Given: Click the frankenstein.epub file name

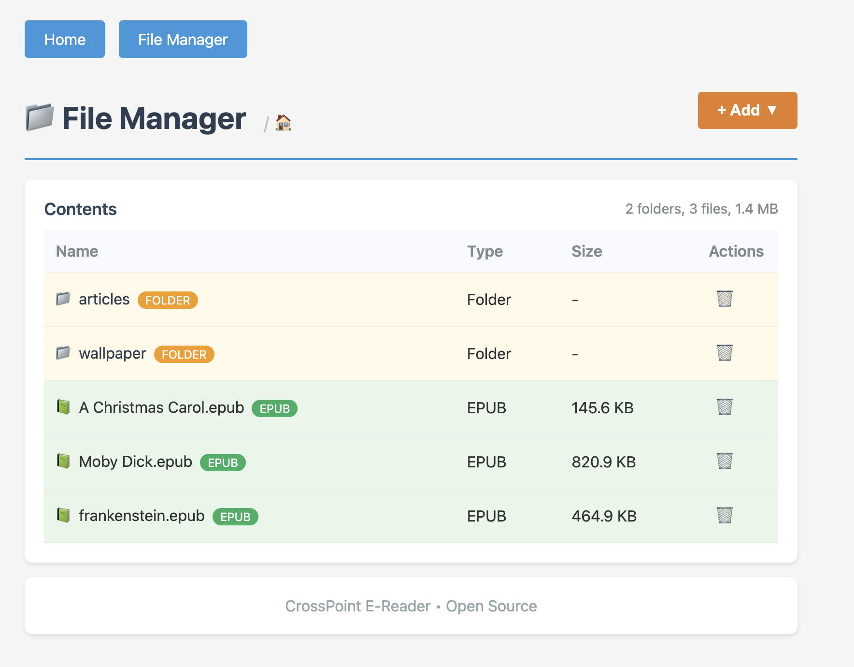Looking at the screenshot, I should pos(142,516).
